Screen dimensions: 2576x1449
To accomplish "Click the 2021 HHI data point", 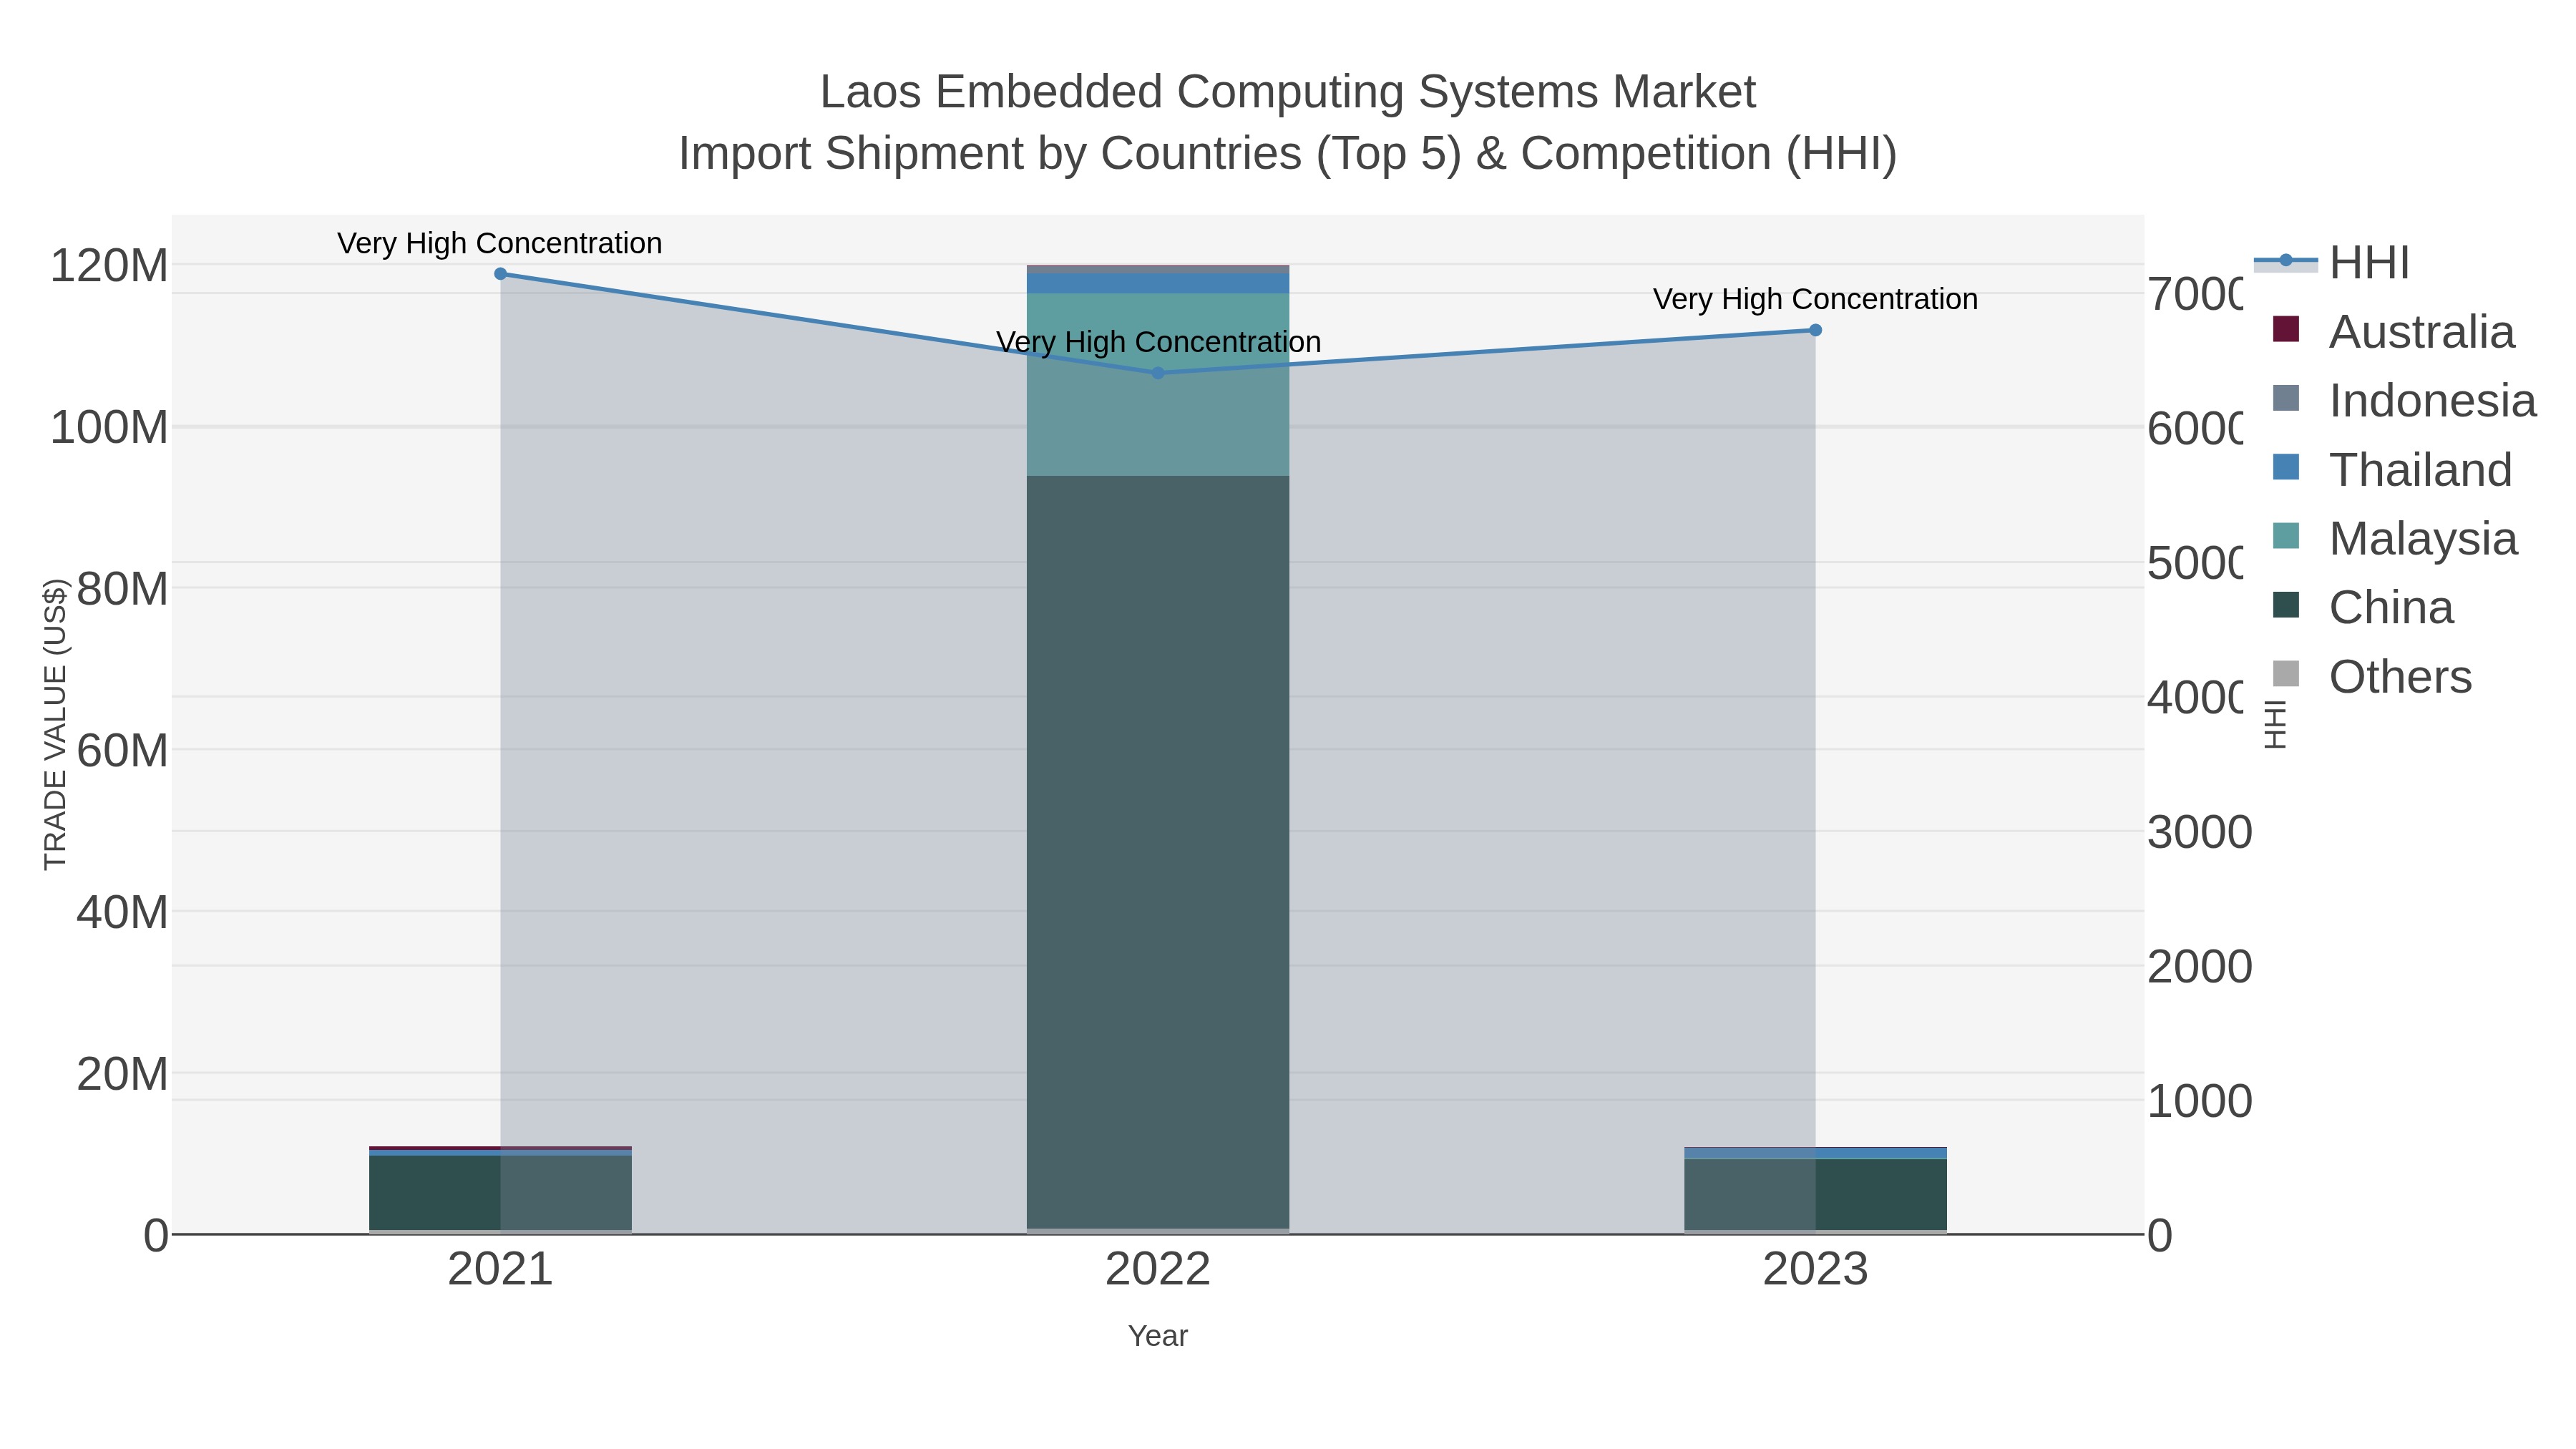I will point(501,274).
